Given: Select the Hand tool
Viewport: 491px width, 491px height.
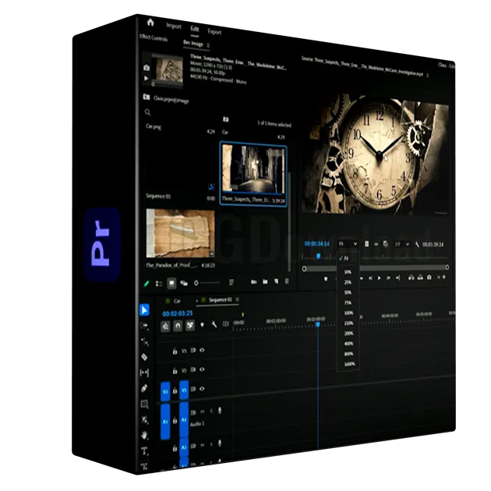Looking at the screenshot, I should pos(144,435).
